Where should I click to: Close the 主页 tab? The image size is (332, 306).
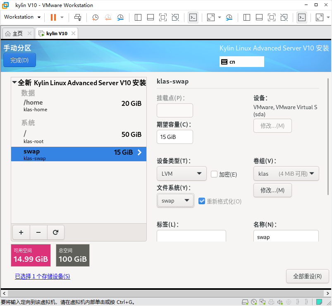[x=29, y=33]
